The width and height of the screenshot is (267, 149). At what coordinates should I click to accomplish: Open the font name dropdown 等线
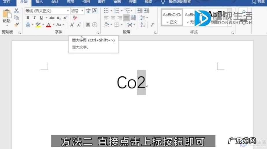pos(68,11)
